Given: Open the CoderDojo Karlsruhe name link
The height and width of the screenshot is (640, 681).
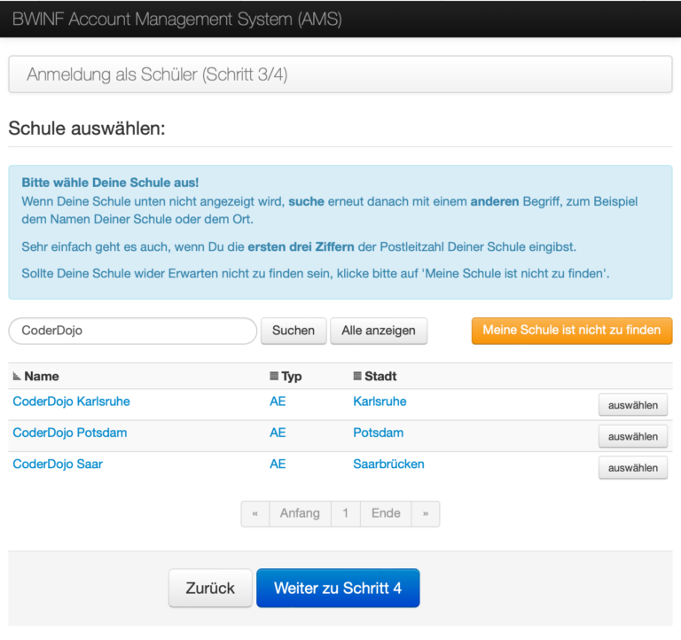Looking at the screenshot, I should point(71,402).
